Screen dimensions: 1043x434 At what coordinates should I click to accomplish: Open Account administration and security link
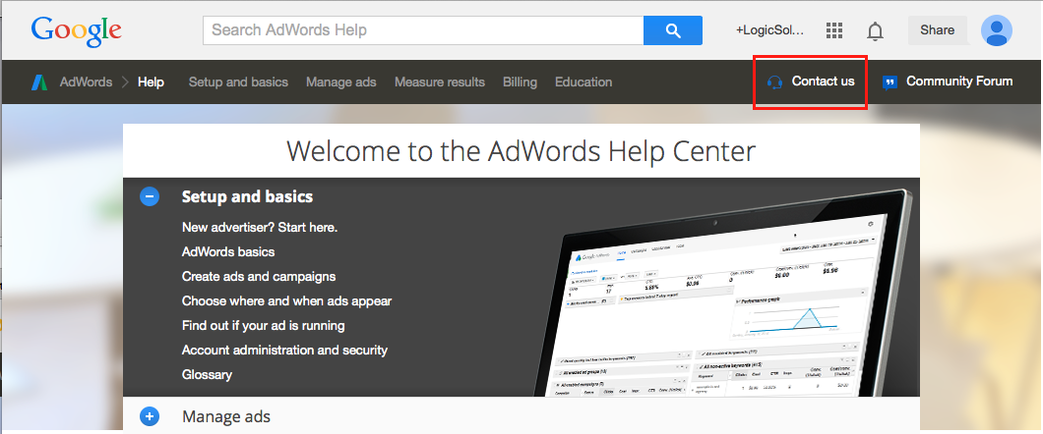tap(284, 350)
